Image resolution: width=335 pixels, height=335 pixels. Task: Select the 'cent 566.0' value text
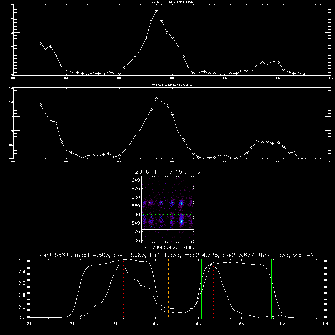point(56,255)
